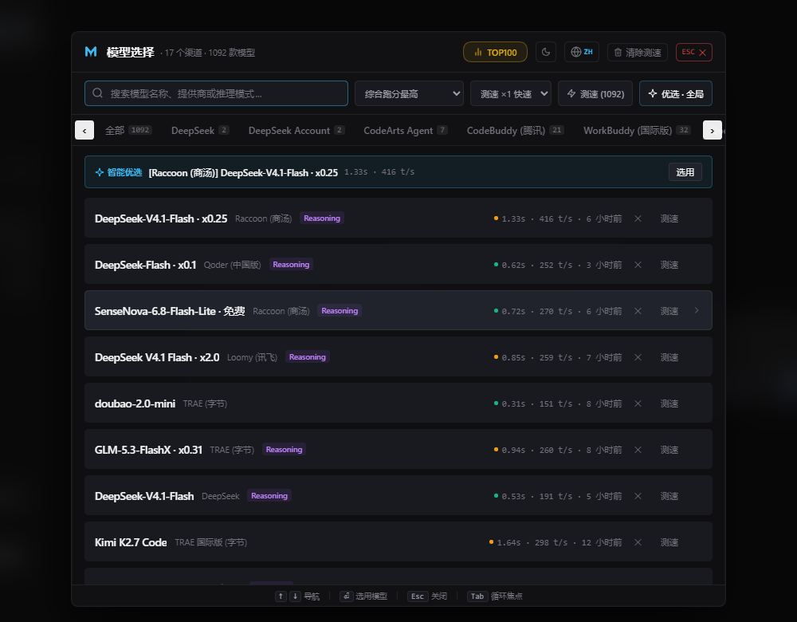This screenshot has width=797, height=622.
Task: Open the CodeBuddy (腾讯) tab
Action: pos(516,131)
